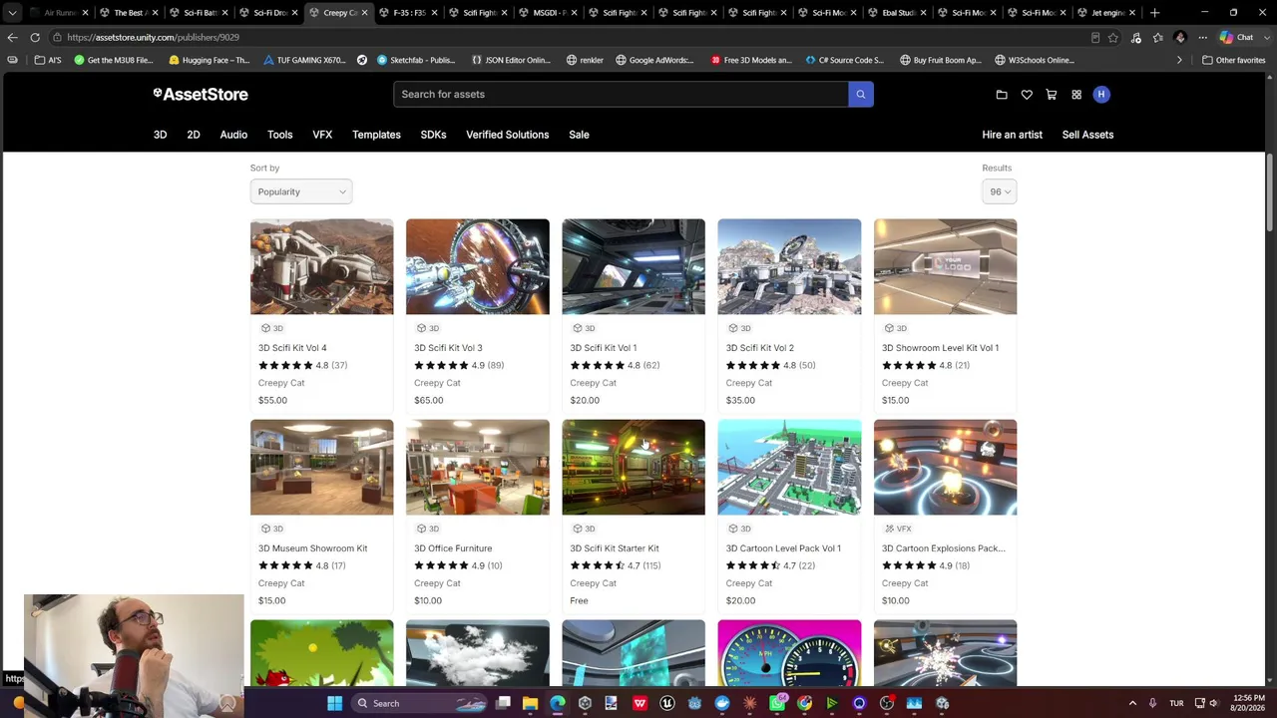Open the 3D Scifi Kit Vol 4 title link
Screen dimensions: 1277x718
coord(292,348)
